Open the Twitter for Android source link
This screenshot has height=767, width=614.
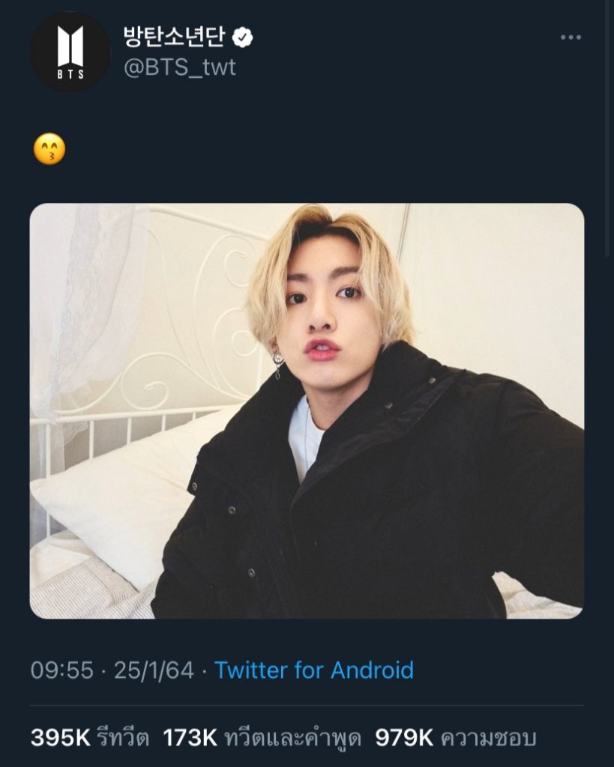314,670
